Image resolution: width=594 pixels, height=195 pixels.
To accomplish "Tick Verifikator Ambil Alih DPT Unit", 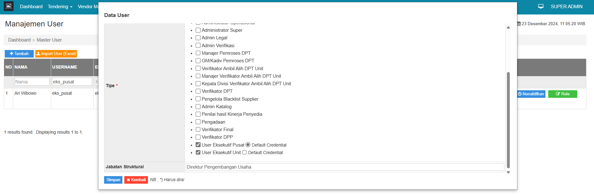I will click(198, 68).
